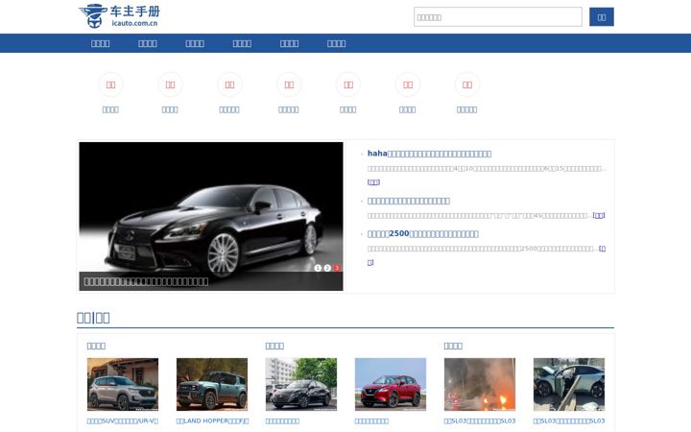
Task: Click the "SL03" caption under the fire thumbnail
Action: [x=480, y=421]
